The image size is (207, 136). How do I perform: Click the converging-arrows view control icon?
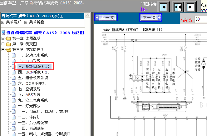[178, 7]
